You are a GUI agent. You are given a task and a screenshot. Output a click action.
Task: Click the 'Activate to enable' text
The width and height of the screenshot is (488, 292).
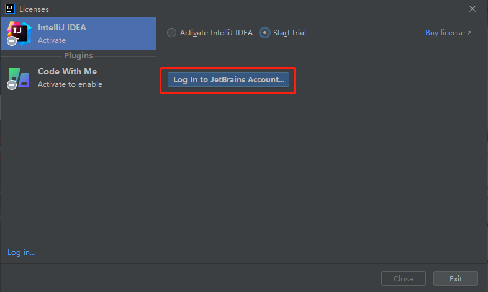click(x=70, y=84)
